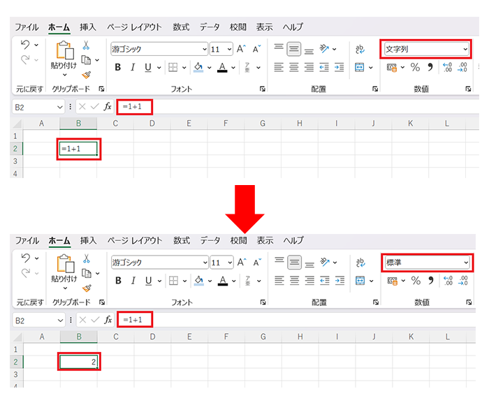Toggle center alignment in the upper ribbon
The image size is (489, 419).
pos(294,68)
